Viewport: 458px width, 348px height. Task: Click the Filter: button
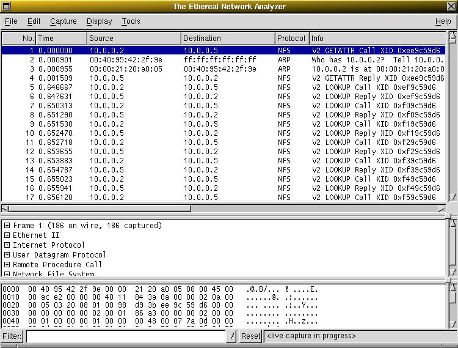[x=12, y=336]
